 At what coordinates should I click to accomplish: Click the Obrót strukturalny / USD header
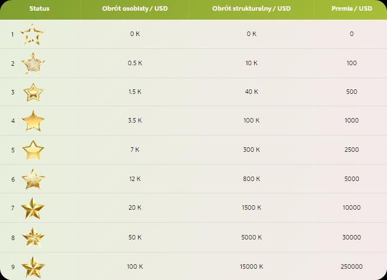tap(251, 8)
